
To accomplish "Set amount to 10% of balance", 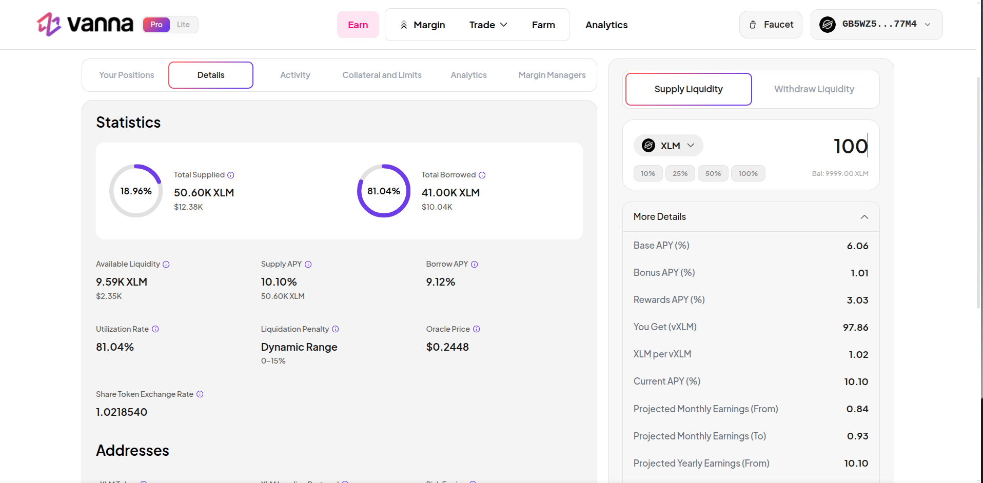I will (x=648, y=173).
